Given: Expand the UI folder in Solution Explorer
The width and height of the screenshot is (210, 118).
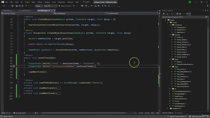Looking at the screenshot, I should [x=170, y=89].
